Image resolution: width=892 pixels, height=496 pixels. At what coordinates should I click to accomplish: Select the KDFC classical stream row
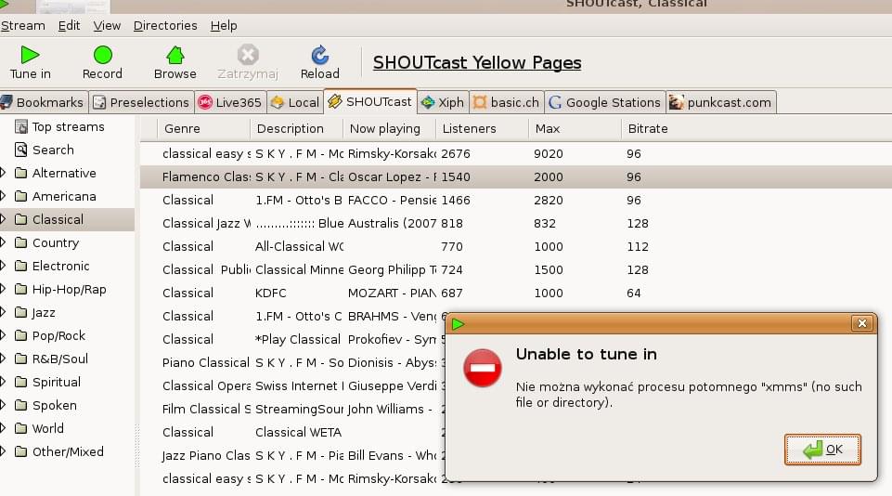click(516, 294)
